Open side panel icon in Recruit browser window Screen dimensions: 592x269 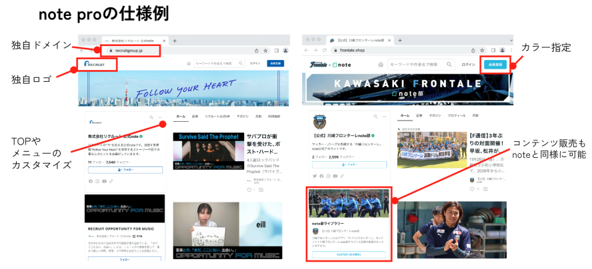coord(277,50)
